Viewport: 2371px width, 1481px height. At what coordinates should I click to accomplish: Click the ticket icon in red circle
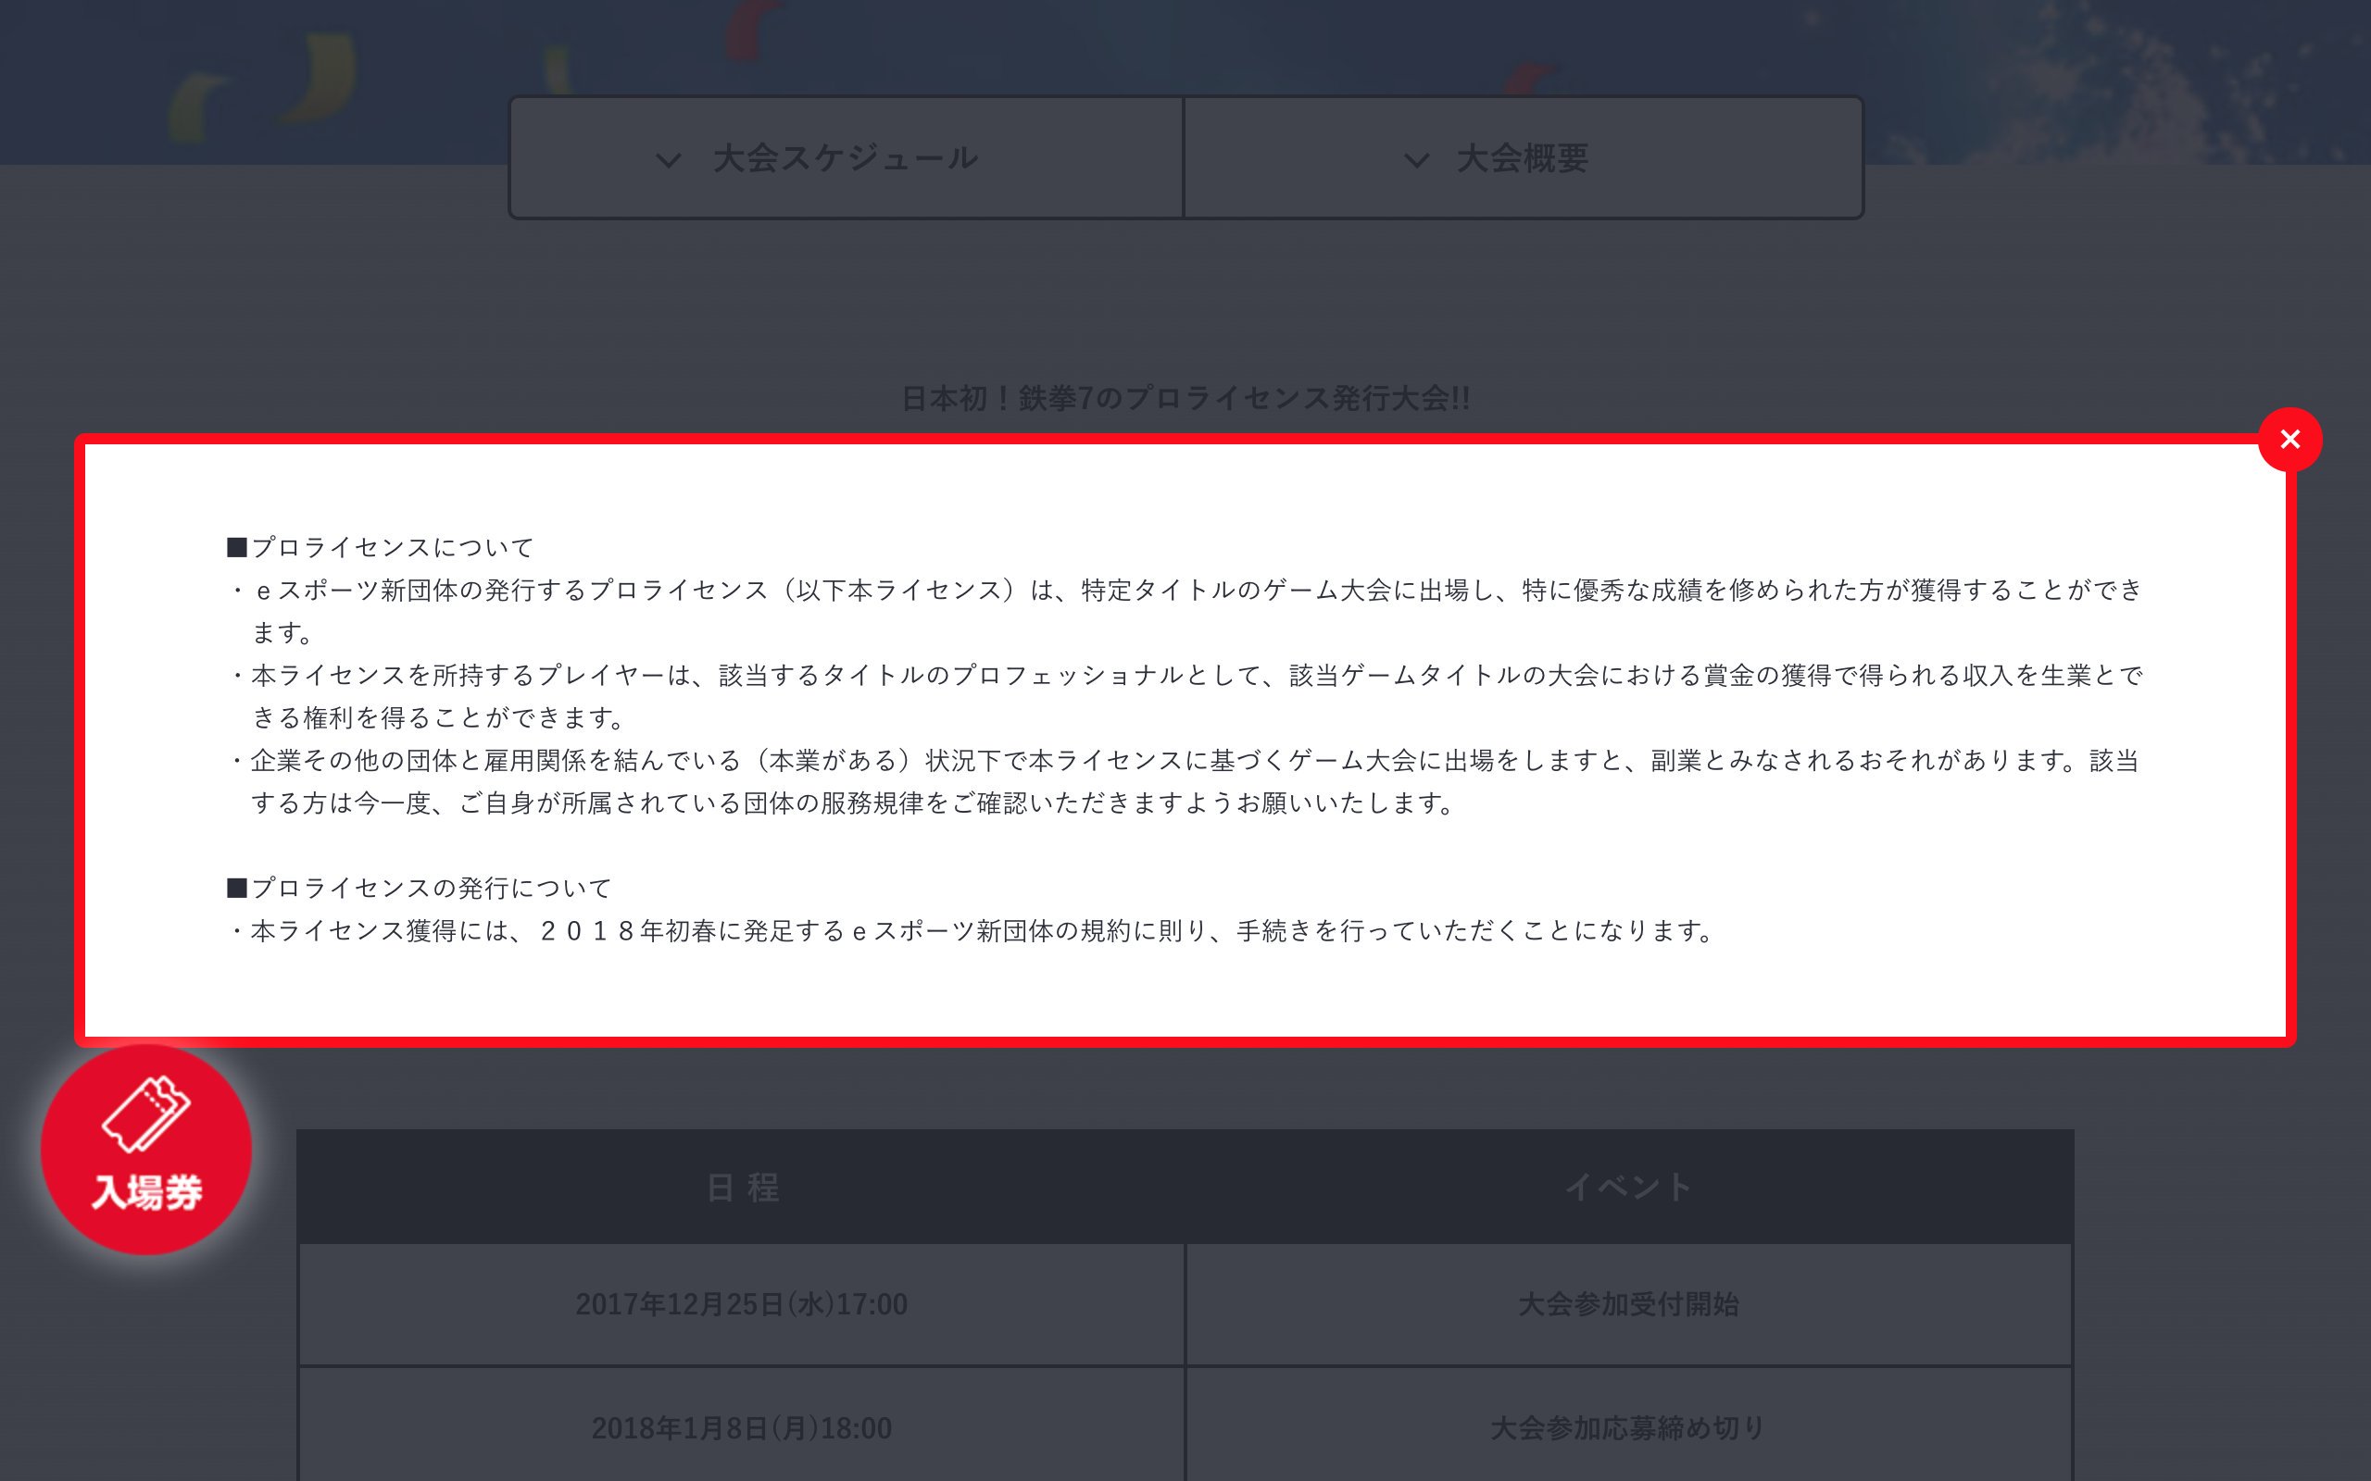click(x=146, y=1114)
